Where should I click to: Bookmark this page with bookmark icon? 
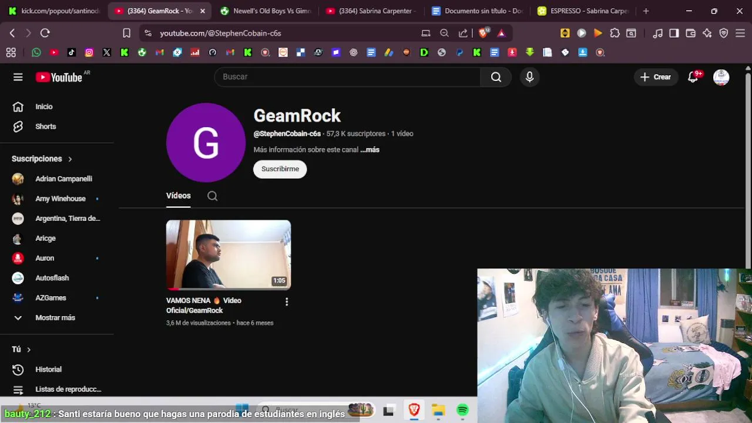pyautogui.click(x=126, y=33)
